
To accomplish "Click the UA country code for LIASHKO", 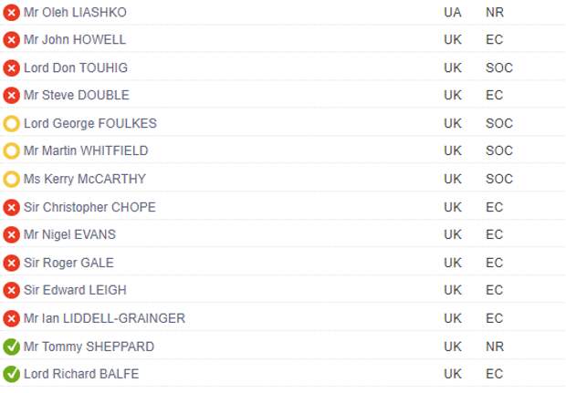I will [x=453, y=13].
